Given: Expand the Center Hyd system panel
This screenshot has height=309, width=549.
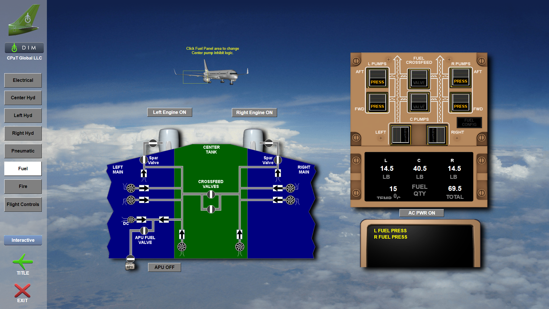Looking at the screenshot, I should [23, 98].
